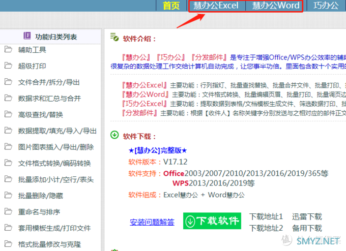346x251 pixels.
Task: Click the folder icon beside 批量删除/隐藏
Action: pos(8,195)
